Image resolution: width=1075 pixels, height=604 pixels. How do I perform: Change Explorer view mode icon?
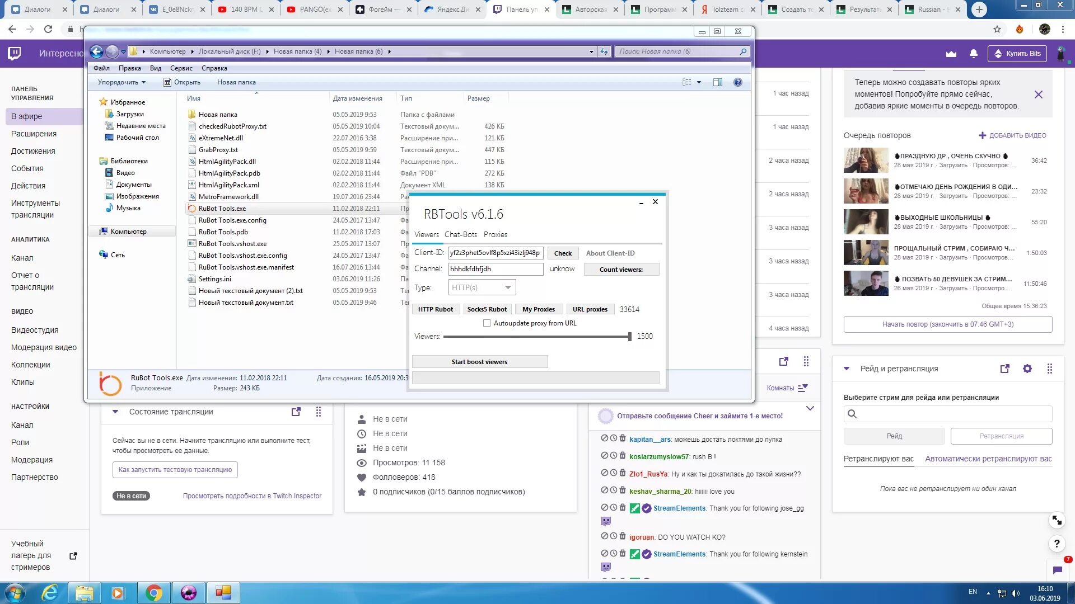(x=687, y=82)
